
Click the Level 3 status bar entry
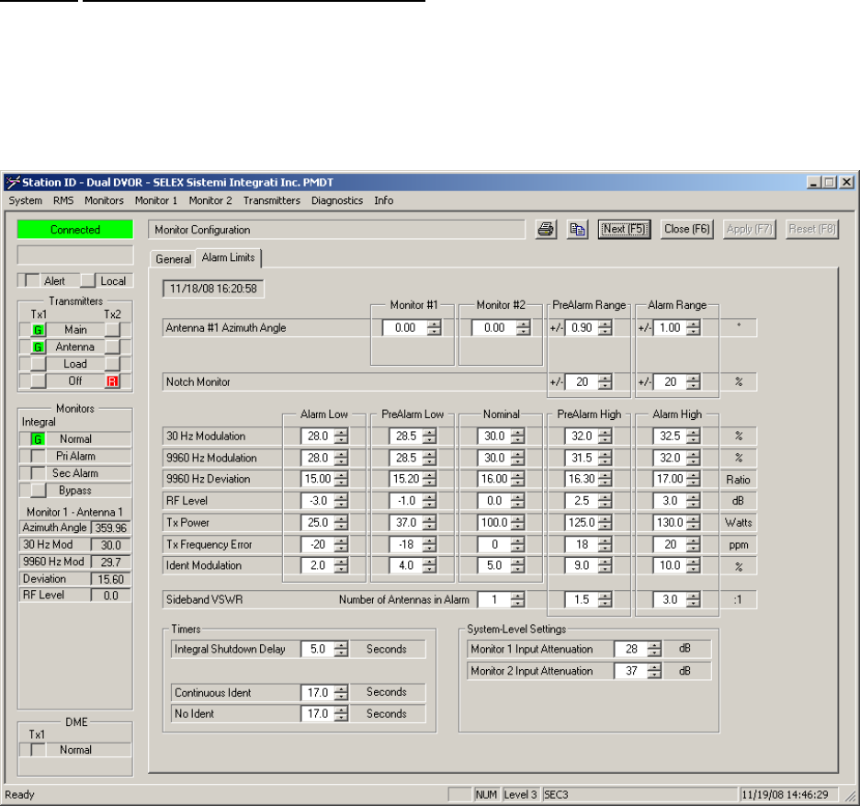click(520, 794)
